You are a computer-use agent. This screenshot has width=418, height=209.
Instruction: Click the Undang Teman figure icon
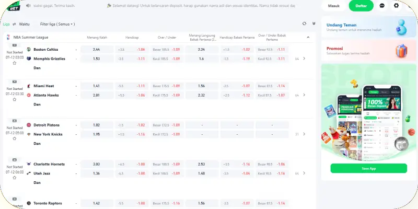[x=401, y=27]
